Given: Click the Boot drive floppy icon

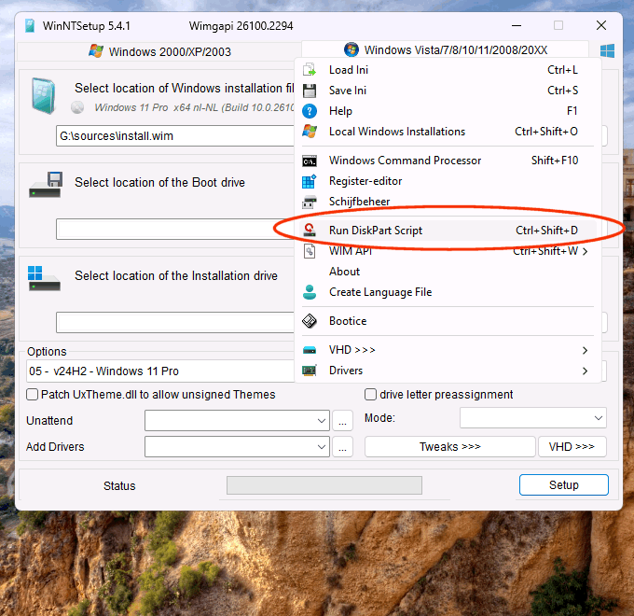Looking at the screenshot, I should 46,185.
